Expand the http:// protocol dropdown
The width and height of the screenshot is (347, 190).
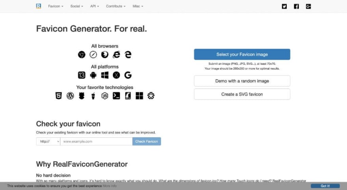[48, 141]
